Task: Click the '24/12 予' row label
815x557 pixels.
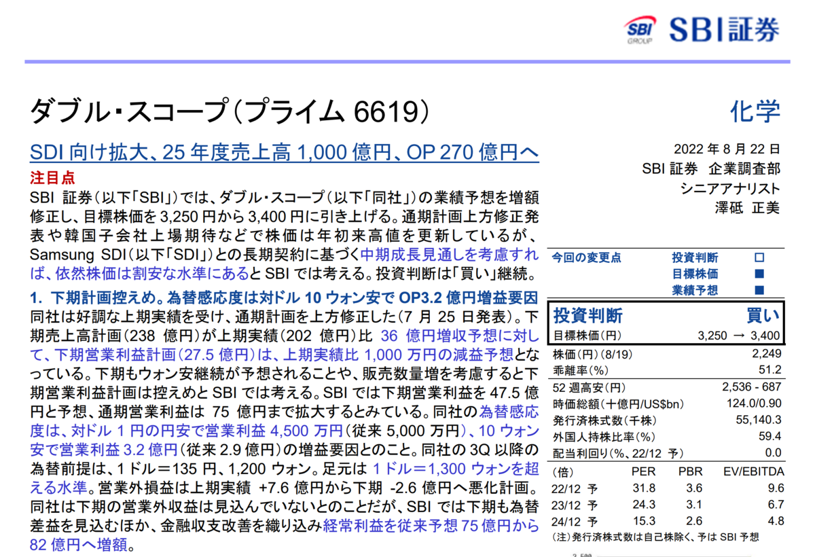Action: click(x=576, y=521)
